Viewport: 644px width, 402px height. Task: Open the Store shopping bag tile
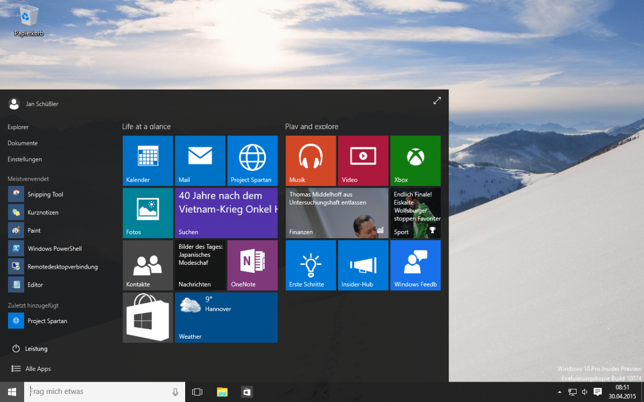[148, 317]
